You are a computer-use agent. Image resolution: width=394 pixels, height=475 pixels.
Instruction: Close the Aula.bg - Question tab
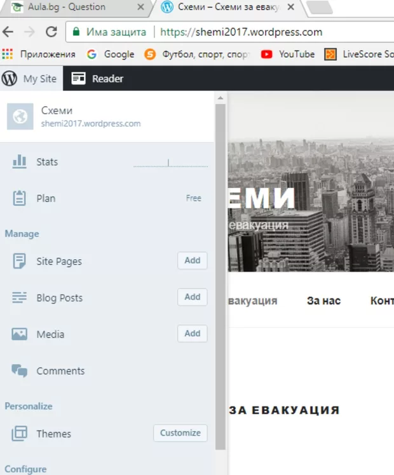(x=140, y=7)
